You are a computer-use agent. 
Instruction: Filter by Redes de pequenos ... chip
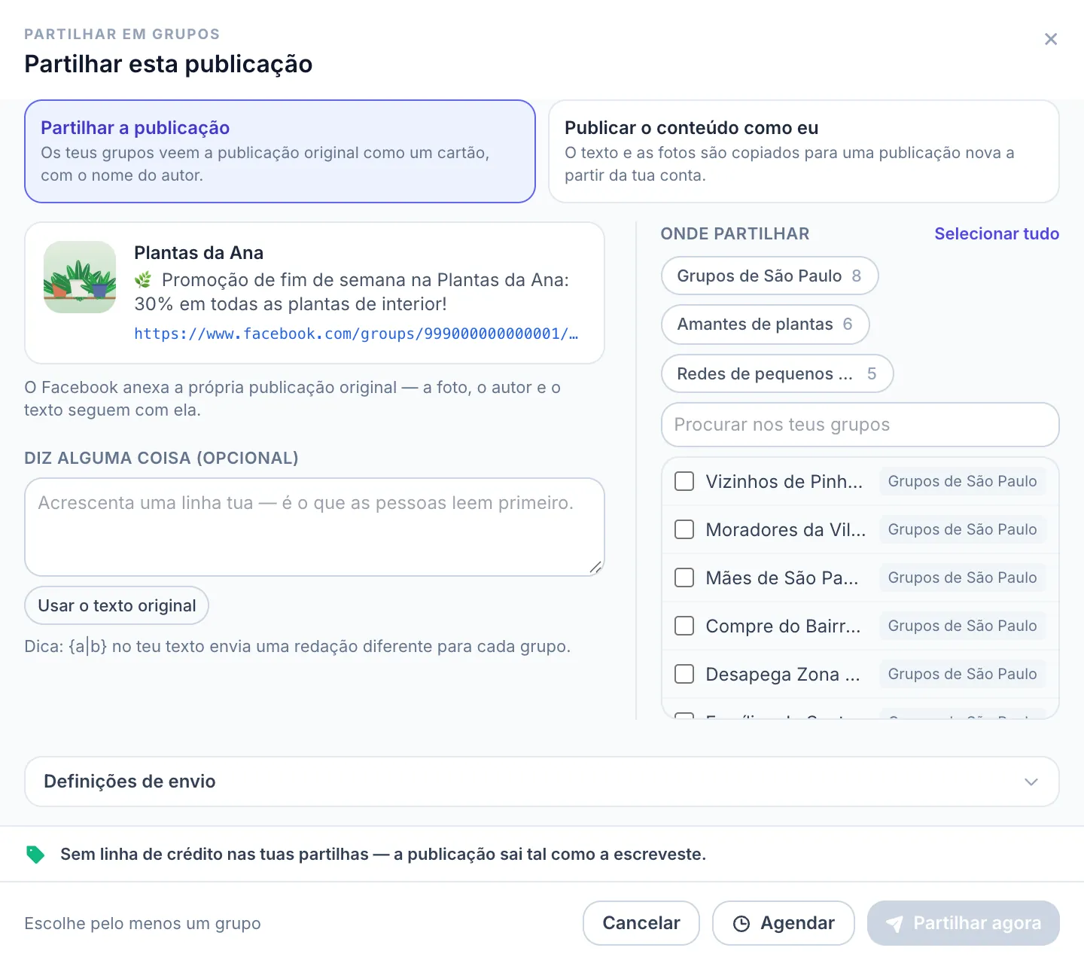pos(778,373)
